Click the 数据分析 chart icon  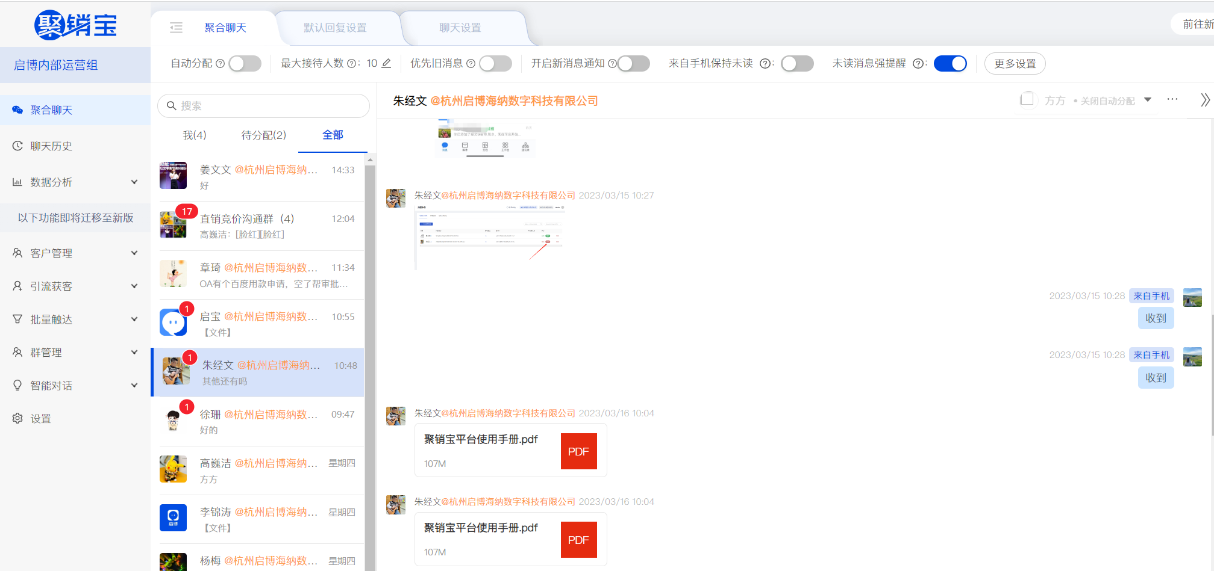click(17, 182)
